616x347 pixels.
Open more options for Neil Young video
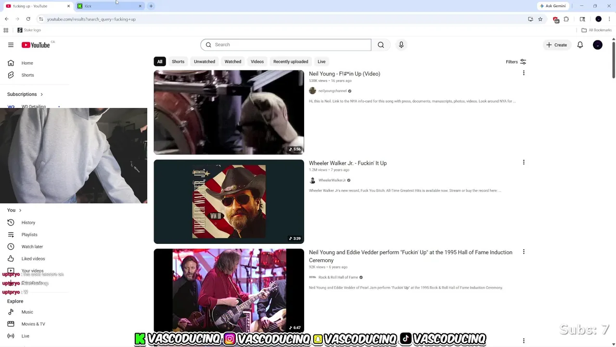click(x=524, y=73)
